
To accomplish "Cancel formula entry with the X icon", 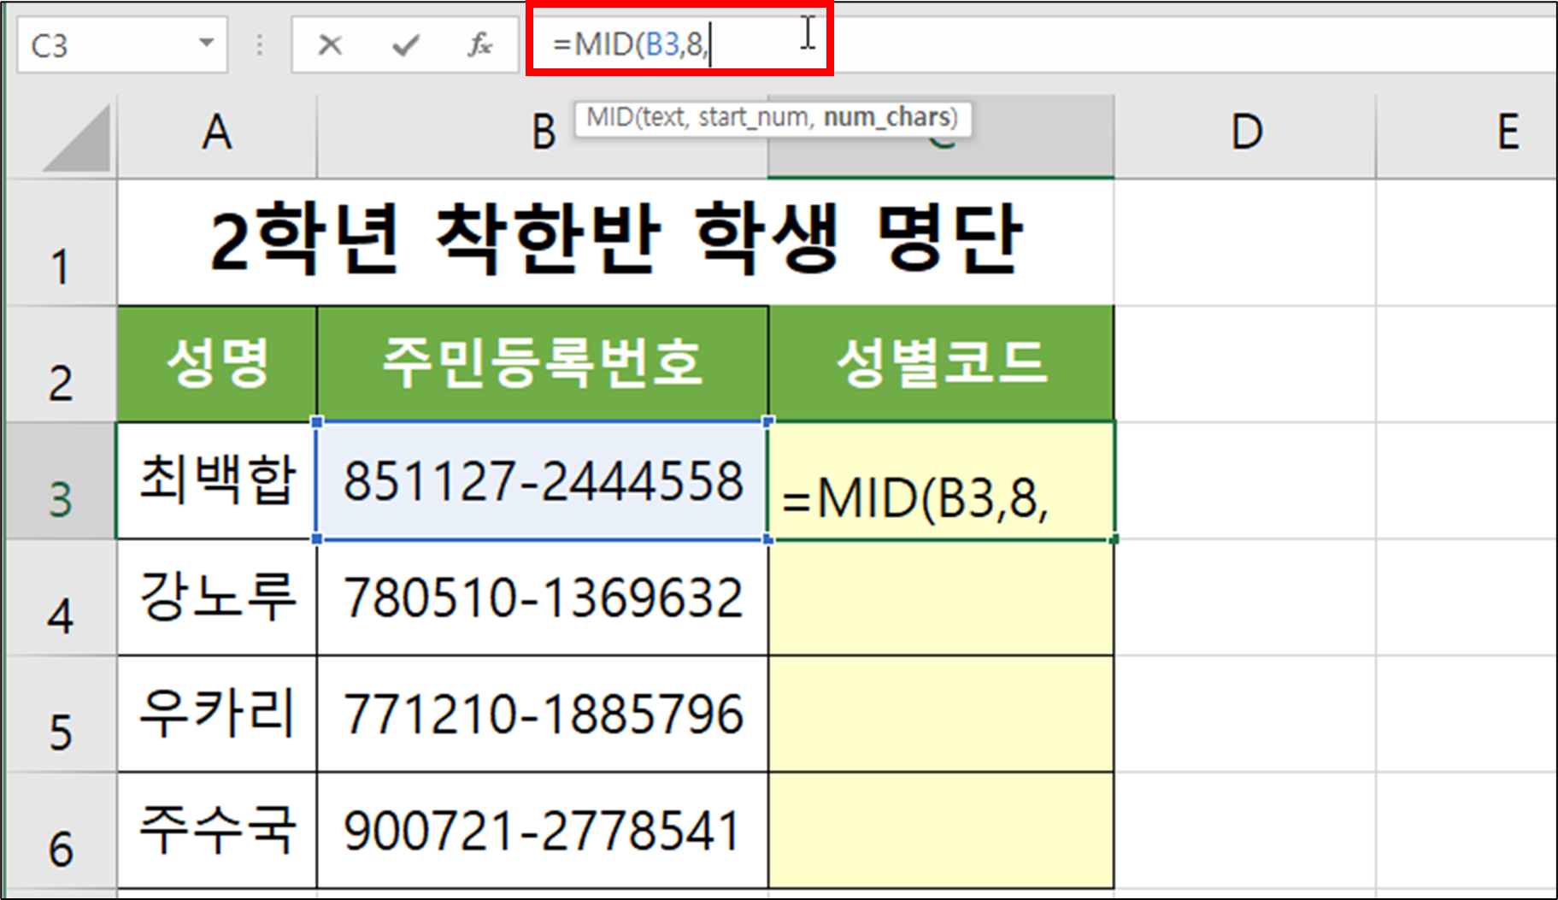I will (x=329, y=43).
